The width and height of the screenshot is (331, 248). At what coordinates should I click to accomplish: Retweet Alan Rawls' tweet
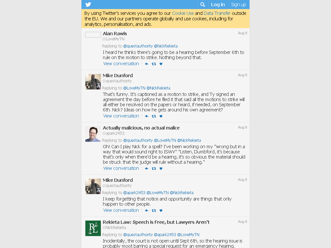pyautogui.click(x=154, y=64)
